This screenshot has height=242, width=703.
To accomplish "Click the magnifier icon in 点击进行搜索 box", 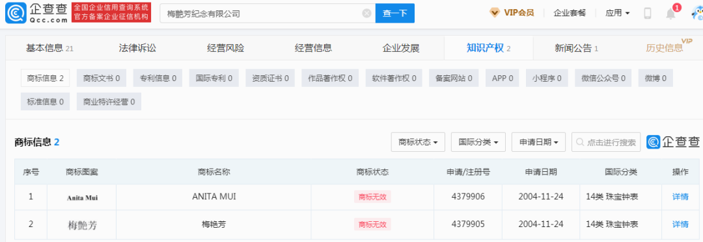I will pyautogui.click(x=580, y=143).
